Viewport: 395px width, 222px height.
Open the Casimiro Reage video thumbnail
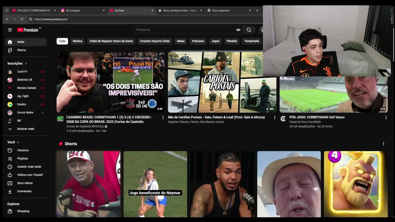tap(110, 82)
